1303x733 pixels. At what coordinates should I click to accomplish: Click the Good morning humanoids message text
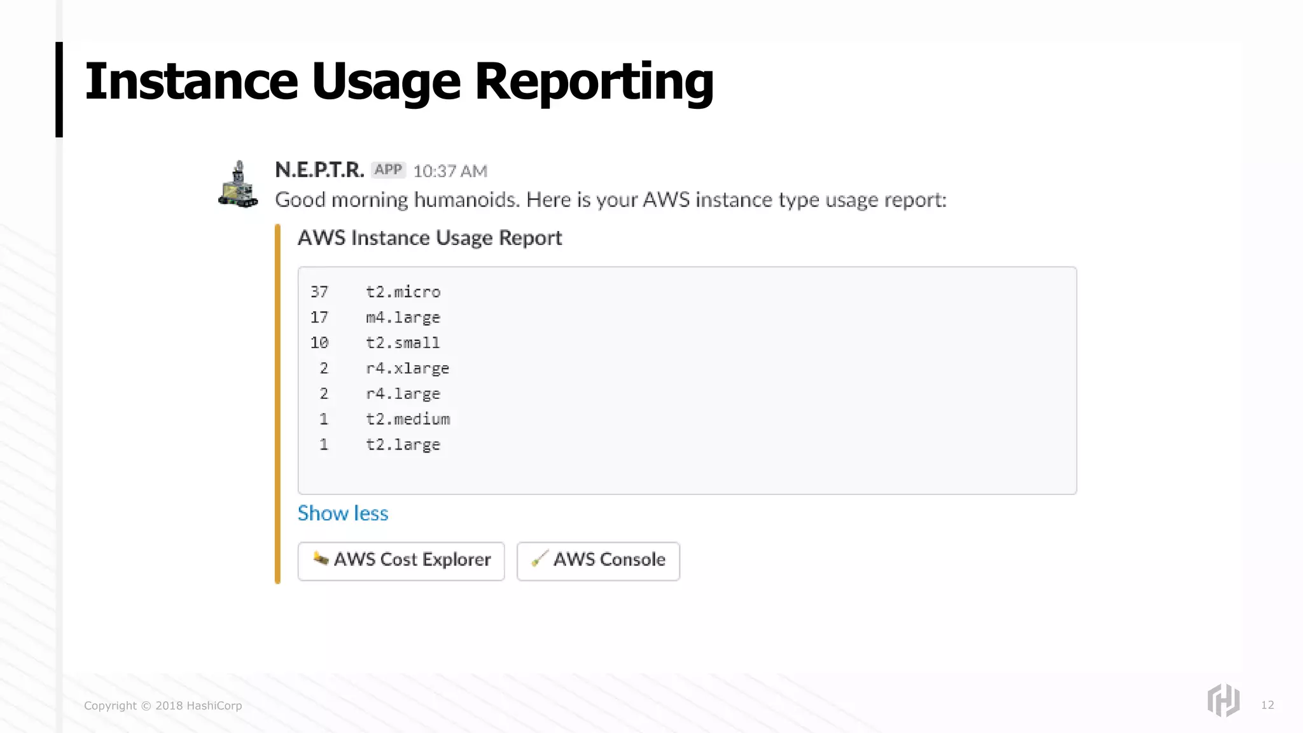[611, 200]
